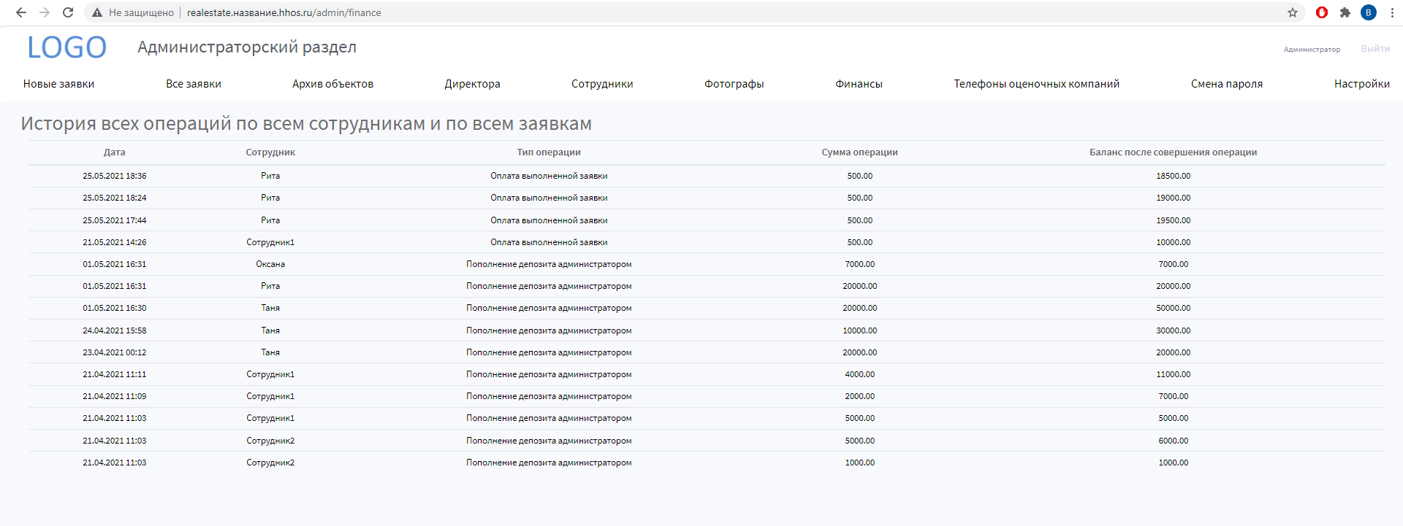This screenshot has height=526, width=1403.
Task: Open the Финансы section
Action: pyautogui.click(x=859, y=84)
